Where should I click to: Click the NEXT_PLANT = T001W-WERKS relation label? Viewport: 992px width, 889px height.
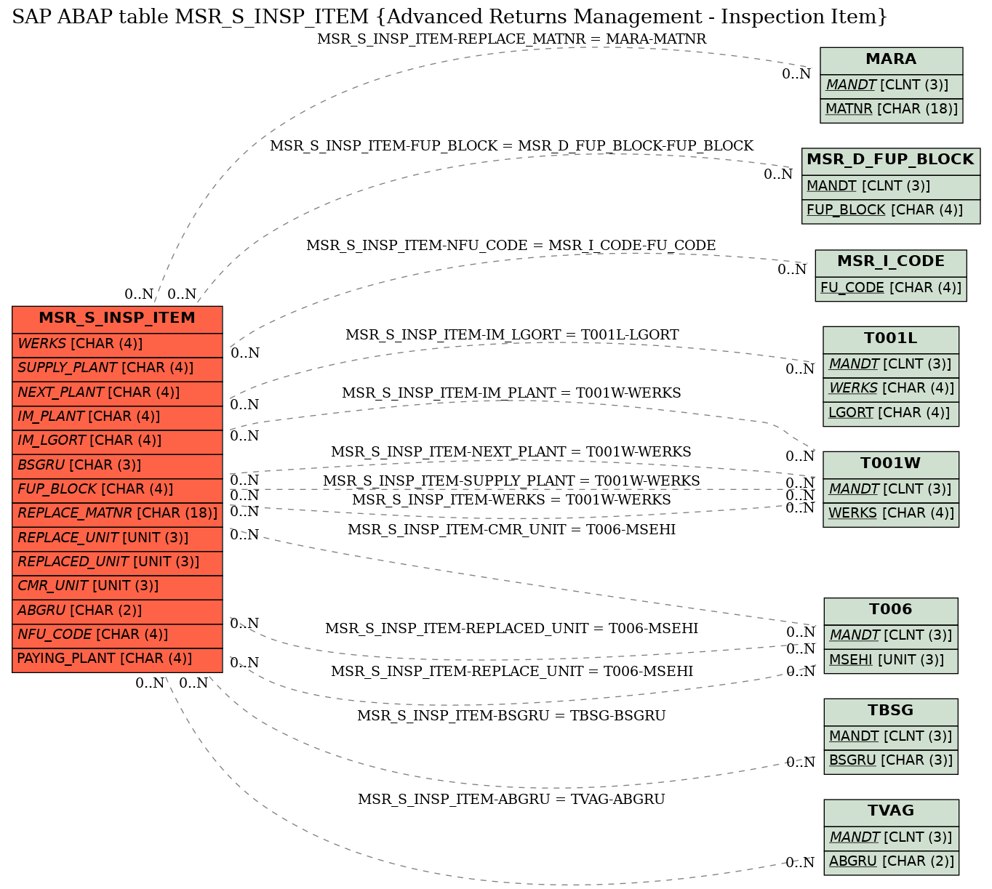511,452
